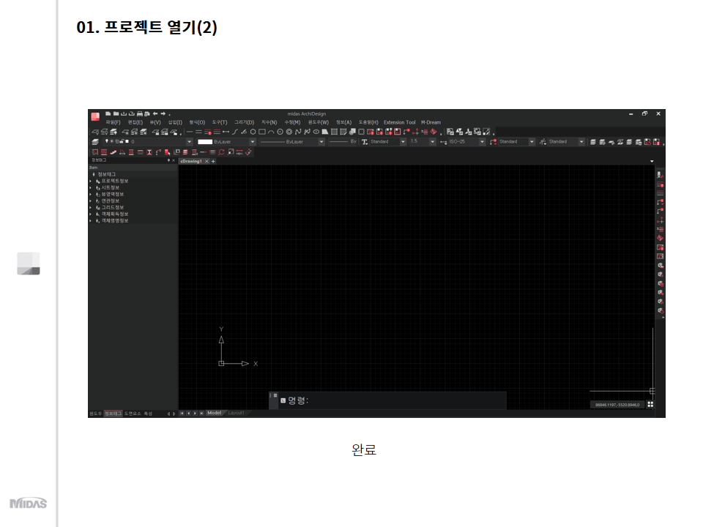Viewport: 703px width, 527px height.
Task: Switch to the Layout1 tab
Action: 236,413
